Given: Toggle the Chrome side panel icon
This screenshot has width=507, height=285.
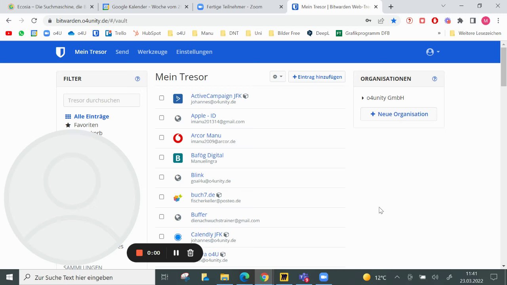Looking at the screenshot, I should coord(473,21).
